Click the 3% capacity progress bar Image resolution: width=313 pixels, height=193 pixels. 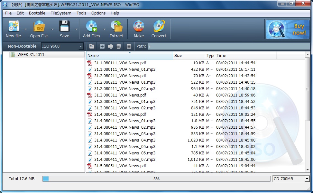point(156,179)
